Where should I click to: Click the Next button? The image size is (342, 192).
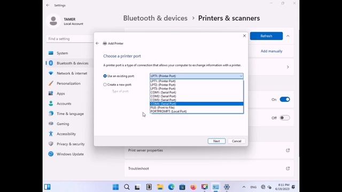coord(216,141)
